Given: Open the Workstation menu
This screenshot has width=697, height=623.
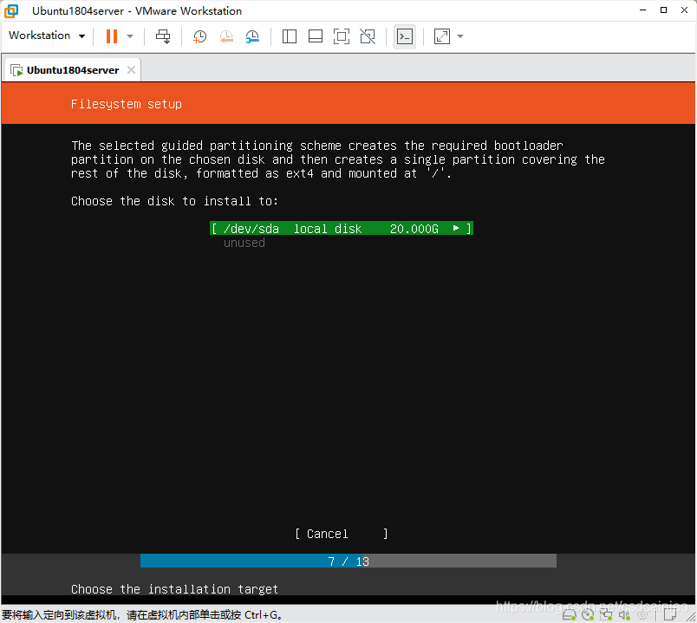Looking at the screenshot, I should [x=47, y=36].
